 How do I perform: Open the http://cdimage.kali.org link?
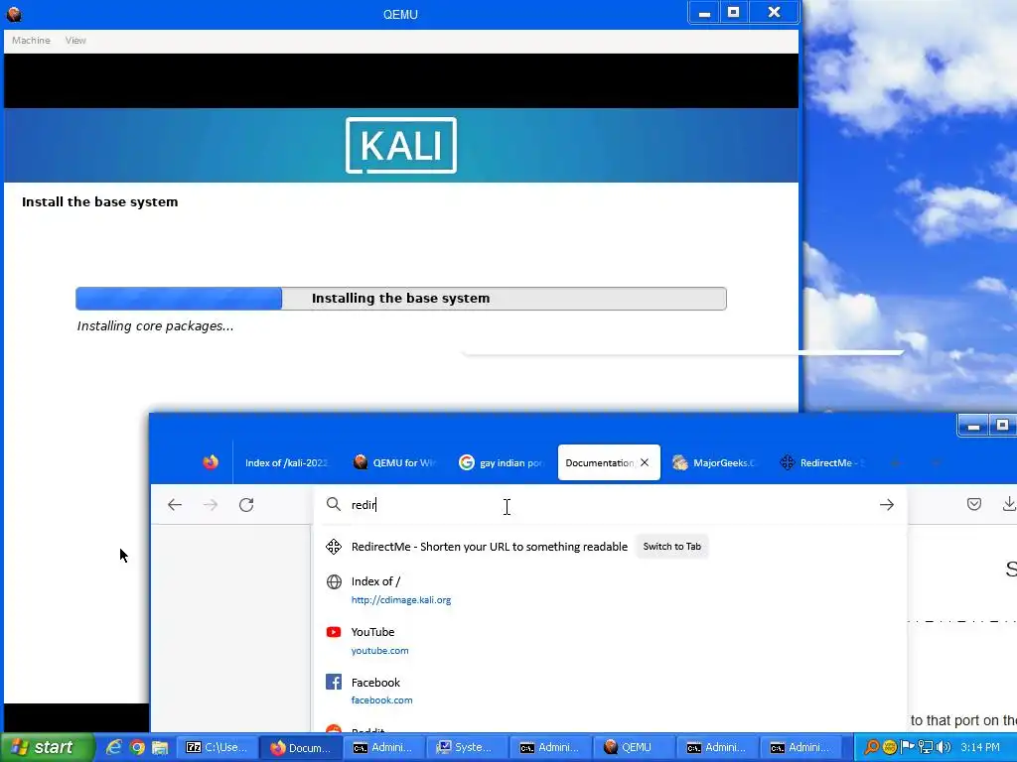coord(401,600)
